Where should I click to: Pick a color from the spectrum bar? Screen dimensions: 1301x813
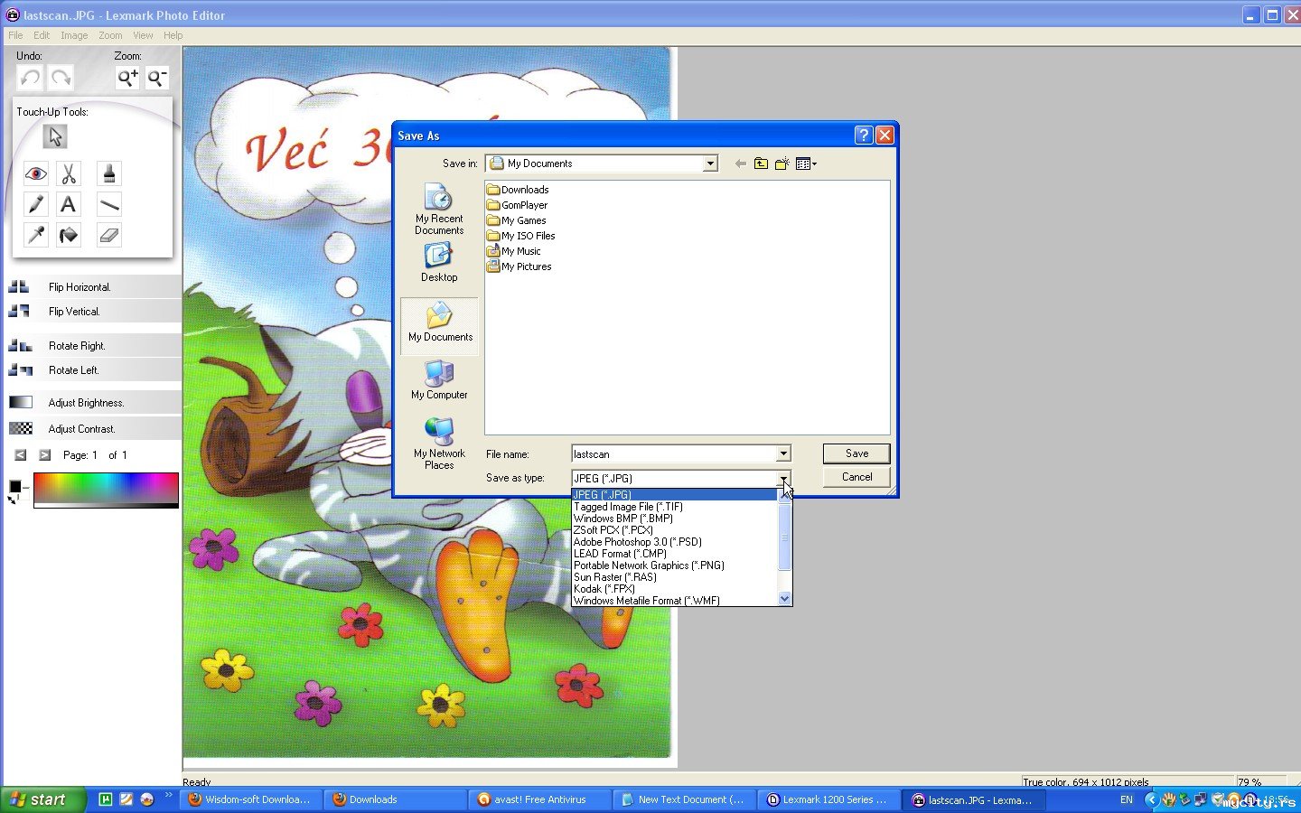point(106,489)
